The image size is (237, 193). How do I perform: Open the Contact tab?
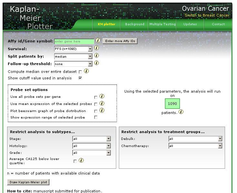(x=218, y=24)
